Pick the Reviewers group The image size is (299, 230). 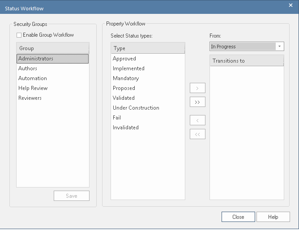point(30,98)
